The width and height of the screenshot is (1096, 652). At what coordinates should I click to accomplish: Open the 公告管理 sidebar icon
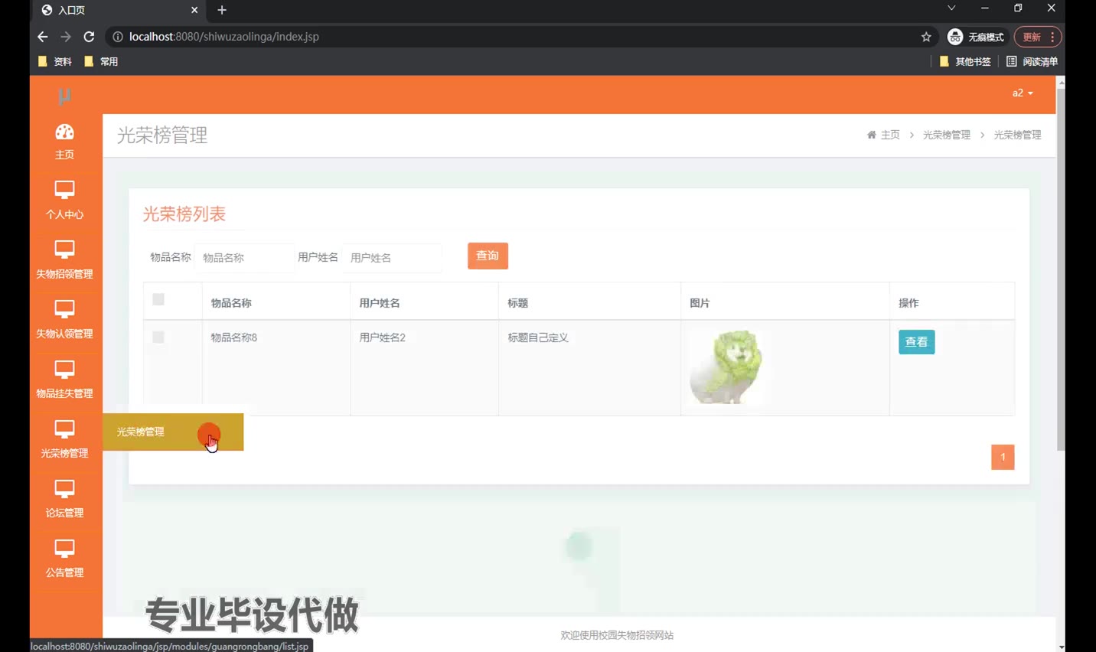[x=64, y=548]
